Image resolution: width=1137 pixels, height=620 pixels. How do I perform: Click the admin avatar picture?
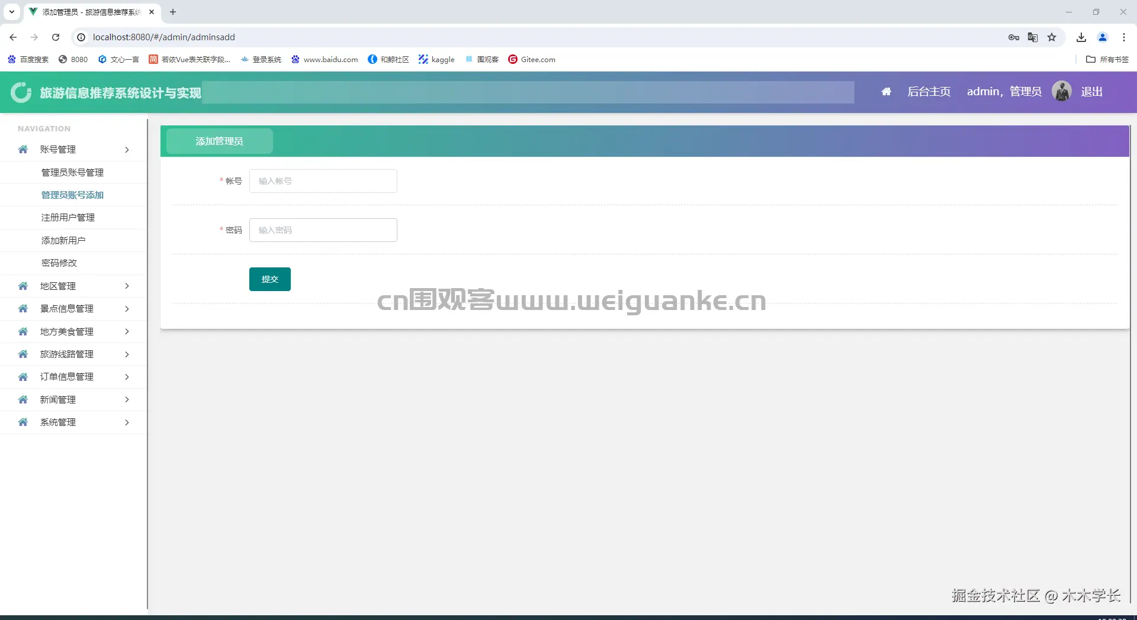click(1061, 91)
